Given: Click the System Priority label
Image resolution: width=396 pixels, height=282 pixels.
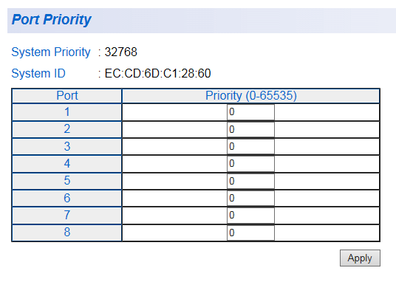Looking at the screenshot, I should 51,52.
